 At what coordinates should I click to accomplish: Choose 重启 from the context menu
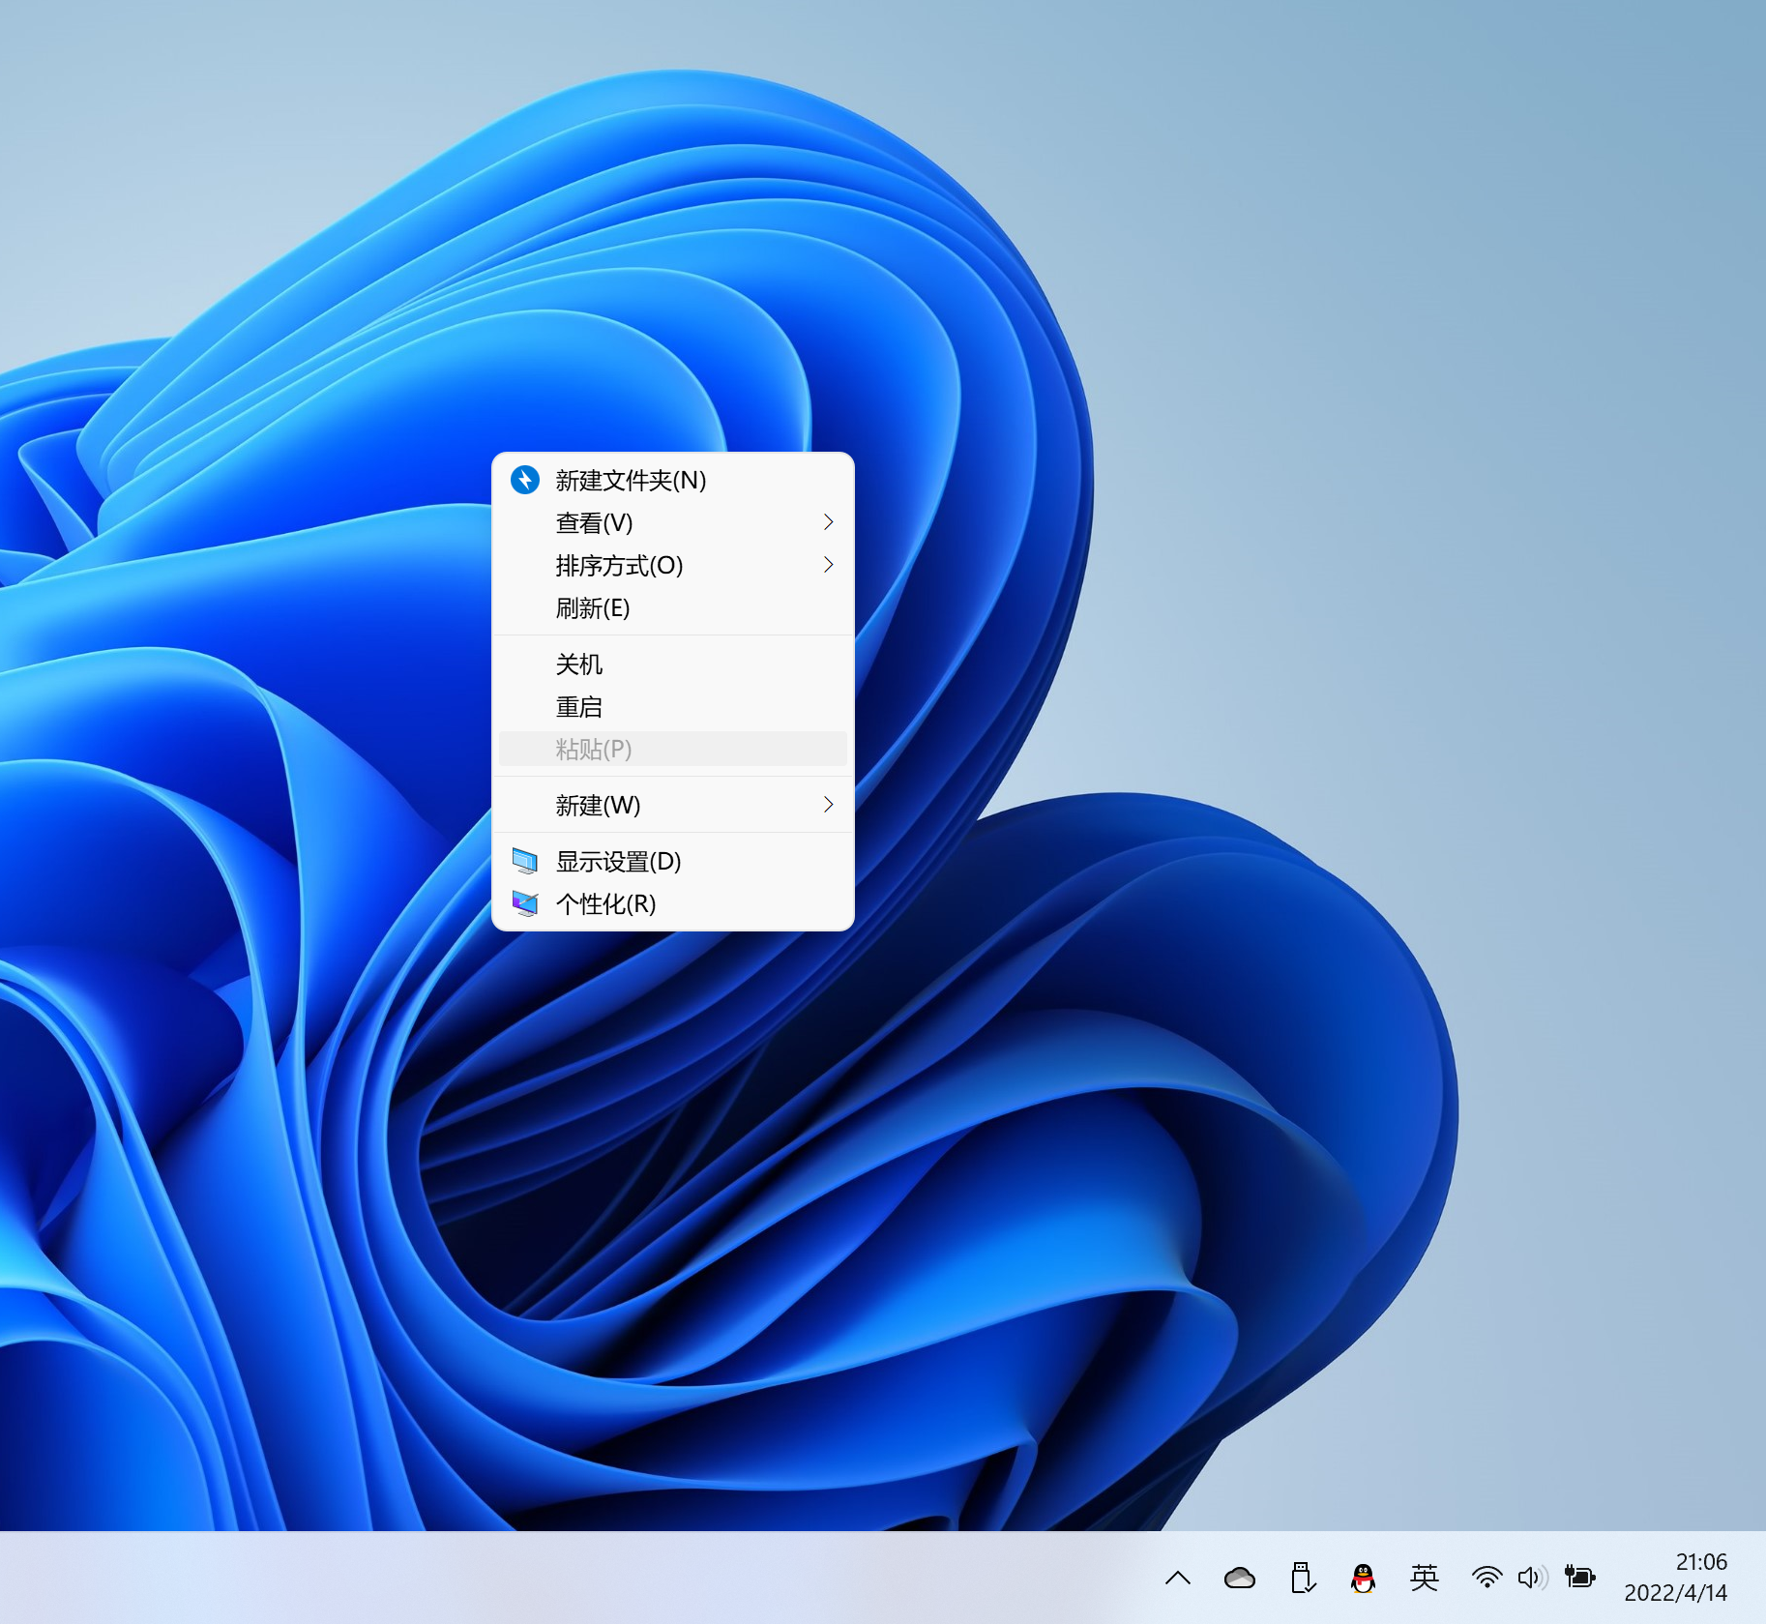pyautogui.click(x=673, y=706)
